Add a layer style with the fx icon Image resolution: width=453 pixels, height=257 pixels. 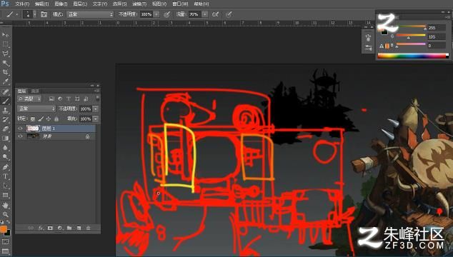tap(41, 228)
